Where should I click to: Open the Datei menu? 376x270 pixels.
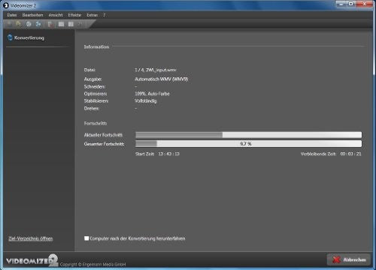12,15
